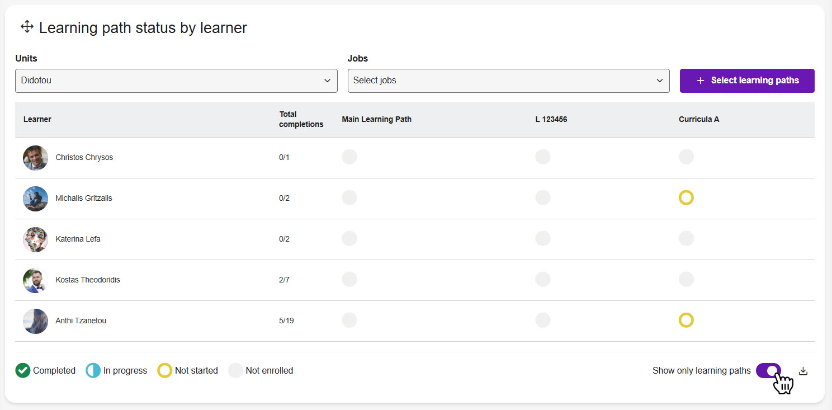Image resolution: width=832 pixels, height=410 pixels.
Task: Click Kostas Theodoridis profile avatar
Action: pyautogui.click(x=35, y=280)
